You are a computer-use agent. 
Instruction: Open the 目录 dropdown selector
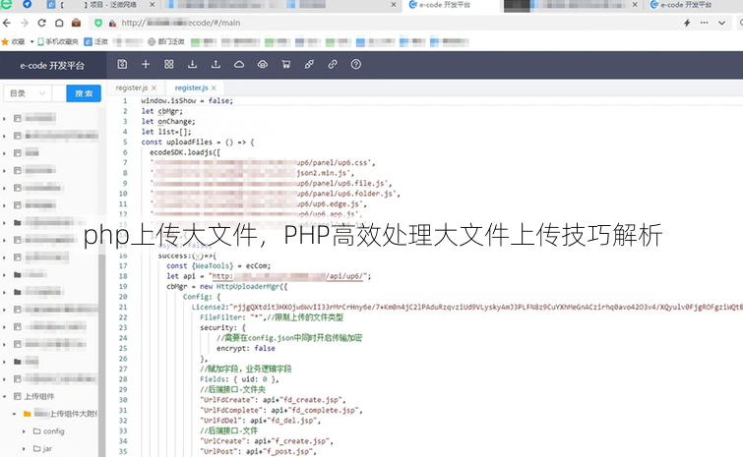[27, 93]
